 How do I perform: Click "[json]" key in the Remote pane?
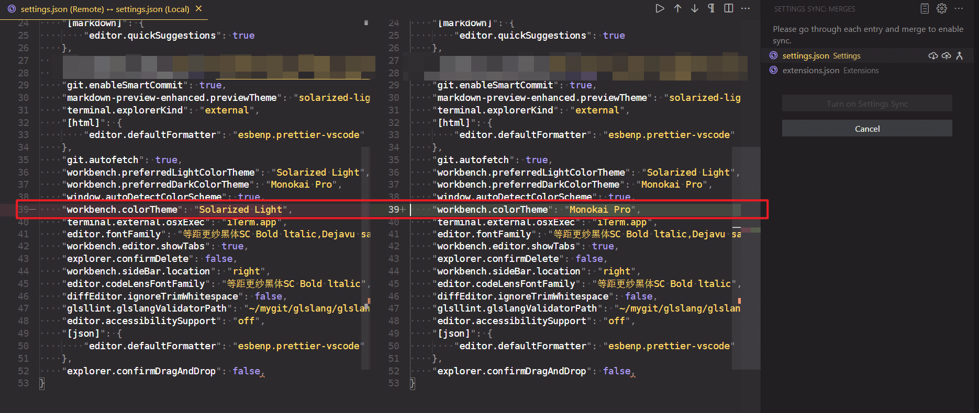[x=84, y=334]
